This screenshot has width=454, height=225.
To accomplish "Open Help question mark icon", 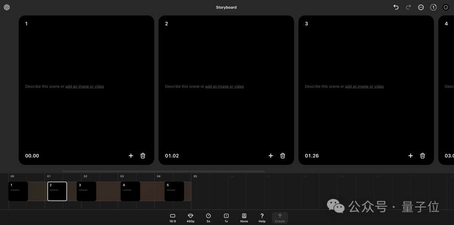I will 262,217.
